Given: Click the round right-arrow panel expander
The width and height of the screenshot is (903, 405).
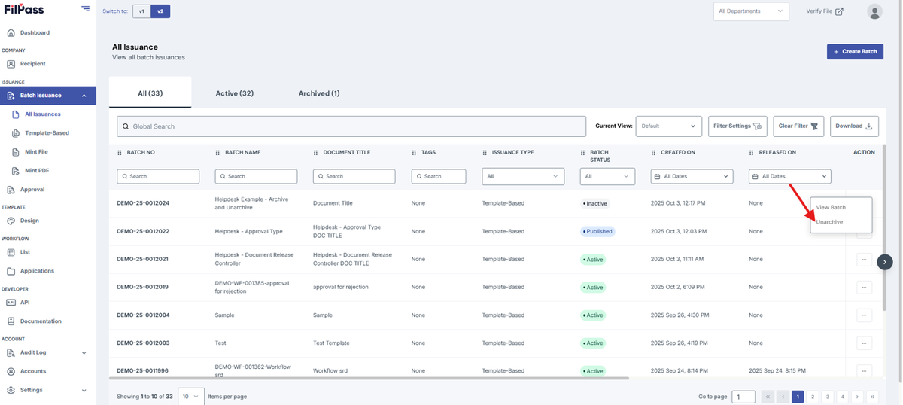Looking at the screenshot, I should pyautogui.click(x=886, y=262).
